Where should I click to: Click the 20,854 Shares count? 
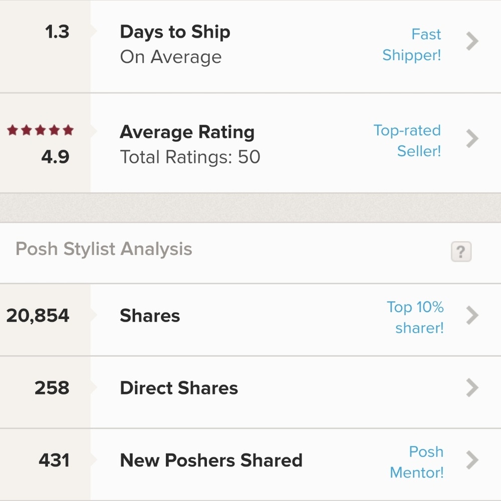click(x=38, y=315)
